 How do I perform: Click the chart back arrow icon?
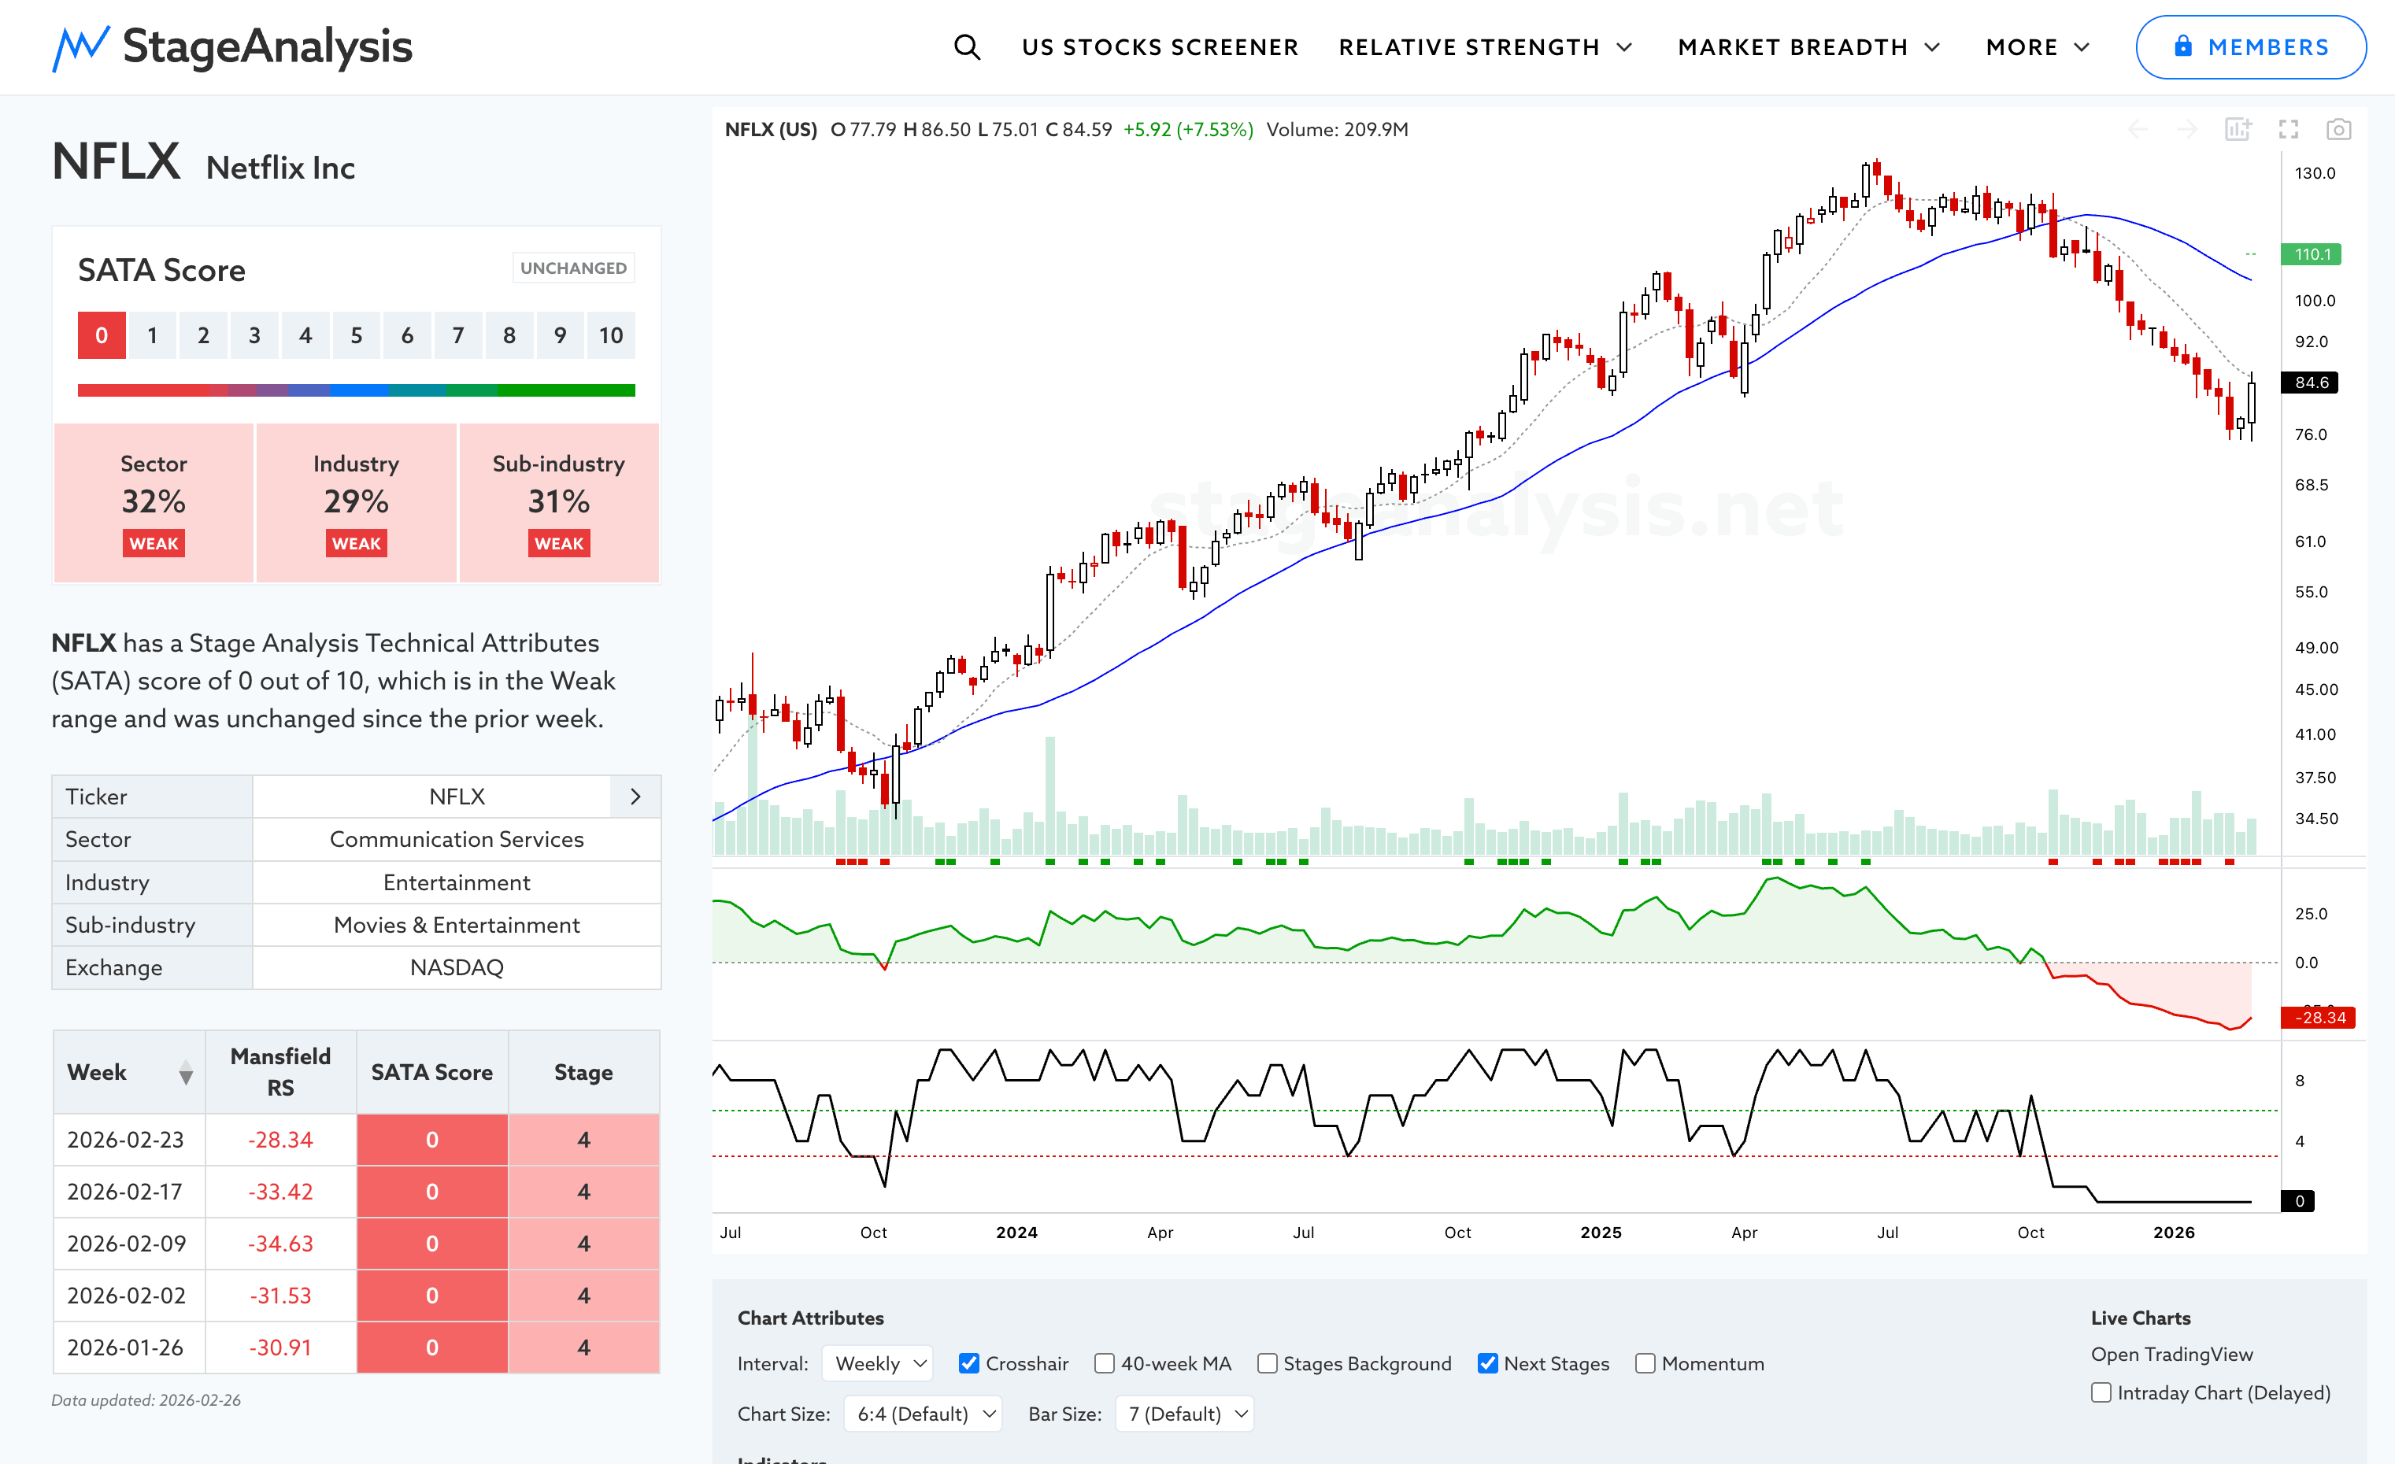[x=2138, y=129]
